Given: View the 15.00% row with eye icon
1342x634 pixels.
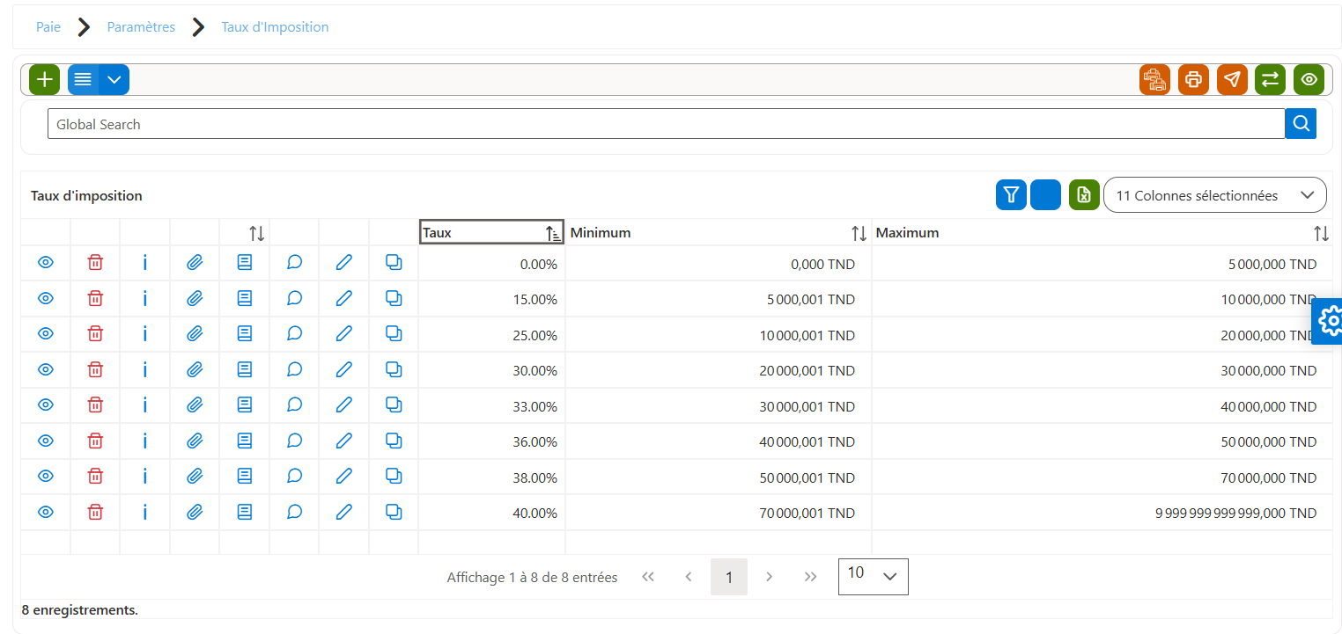Looking at the screenshot, I should 46,299.
